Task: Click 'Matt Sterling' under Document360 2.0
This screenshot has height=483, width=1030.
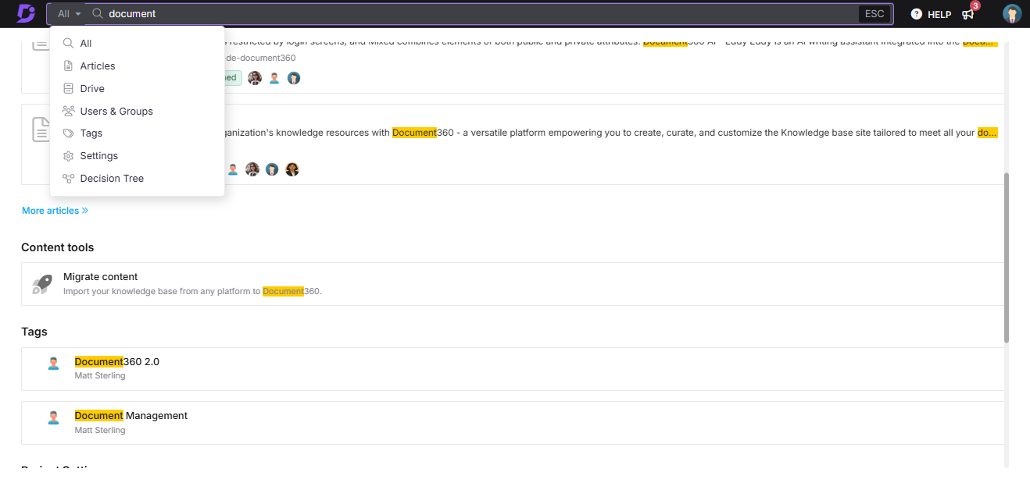Action: 100,376
